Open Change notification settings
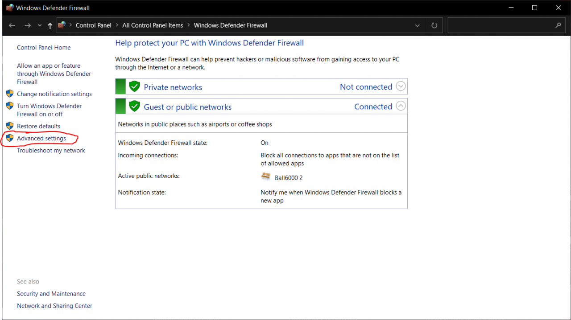Screen dimensions: 571x320 pyautogui.click(x=54, y=94)
